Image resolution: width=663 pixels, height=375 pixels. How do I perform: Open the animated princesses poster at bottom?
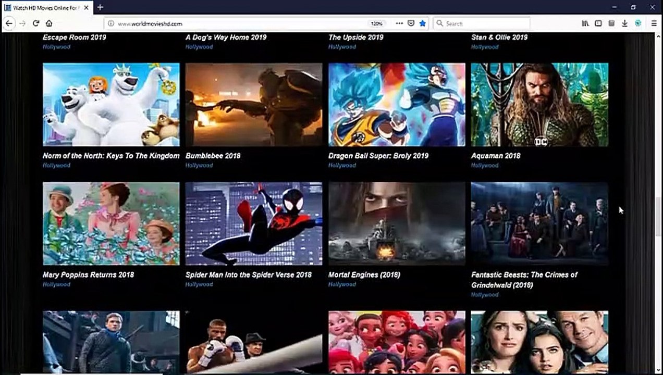click(397, 342)
